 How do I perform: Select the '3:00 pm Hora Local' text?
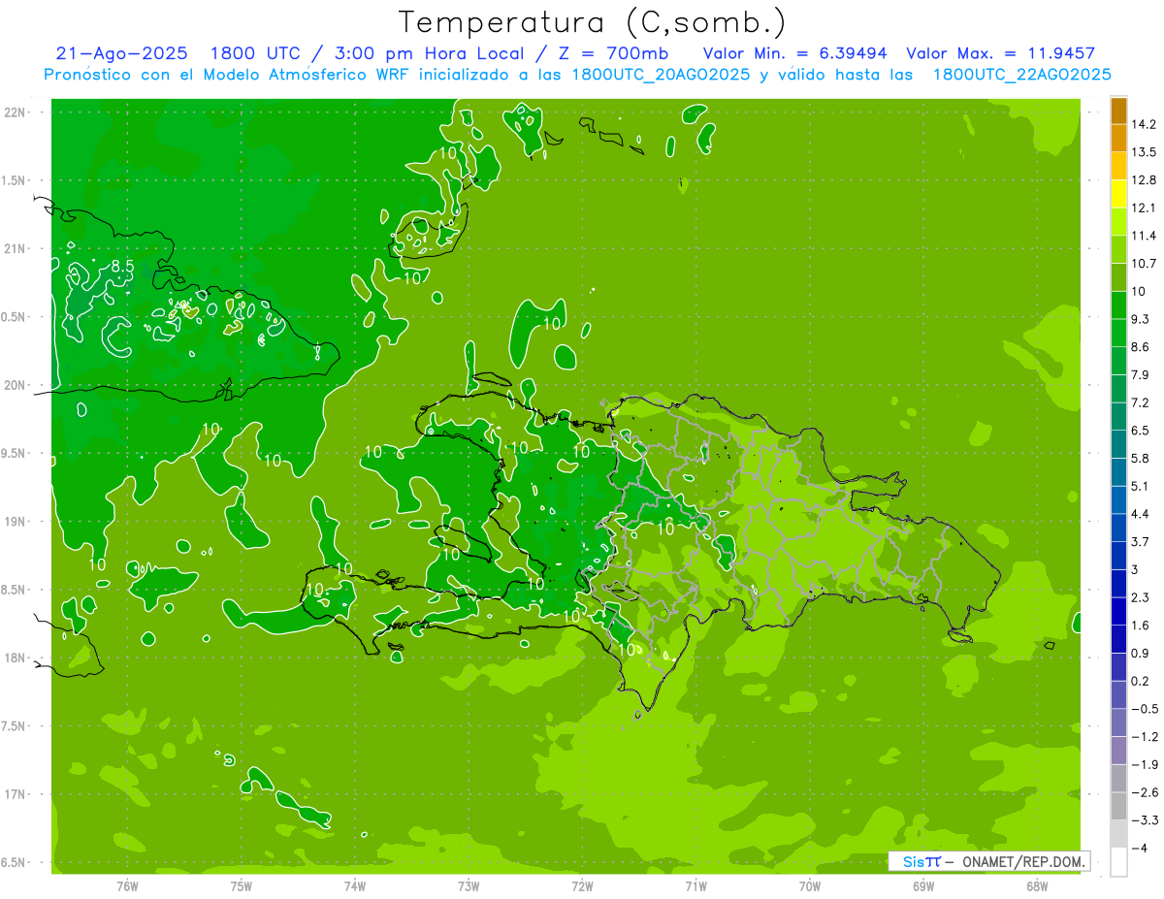[x=429, y=53]
